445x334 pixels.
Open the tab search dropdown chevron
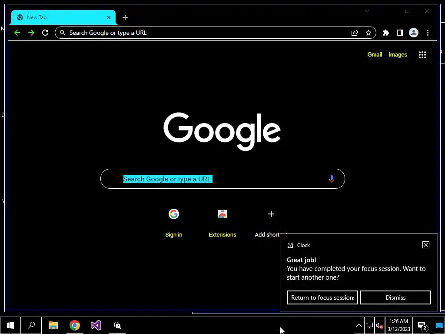(x=367, y=11)
